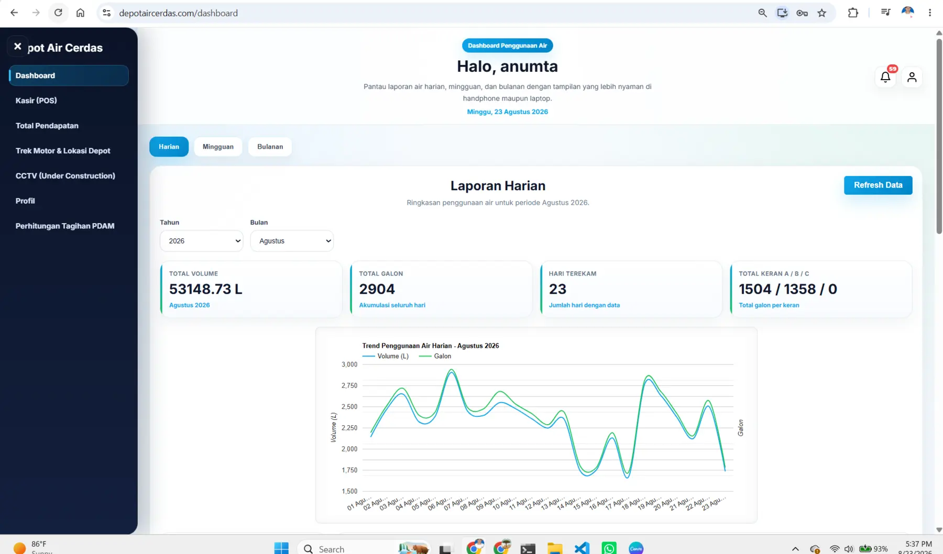Open Profil in the sidebar
The image size is (943, 554).
pos(69,201)
